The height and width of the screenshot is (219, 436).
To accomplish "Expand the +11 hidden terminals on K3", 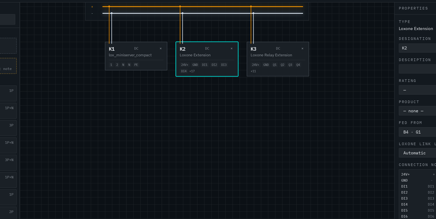I will coord(253,71).
